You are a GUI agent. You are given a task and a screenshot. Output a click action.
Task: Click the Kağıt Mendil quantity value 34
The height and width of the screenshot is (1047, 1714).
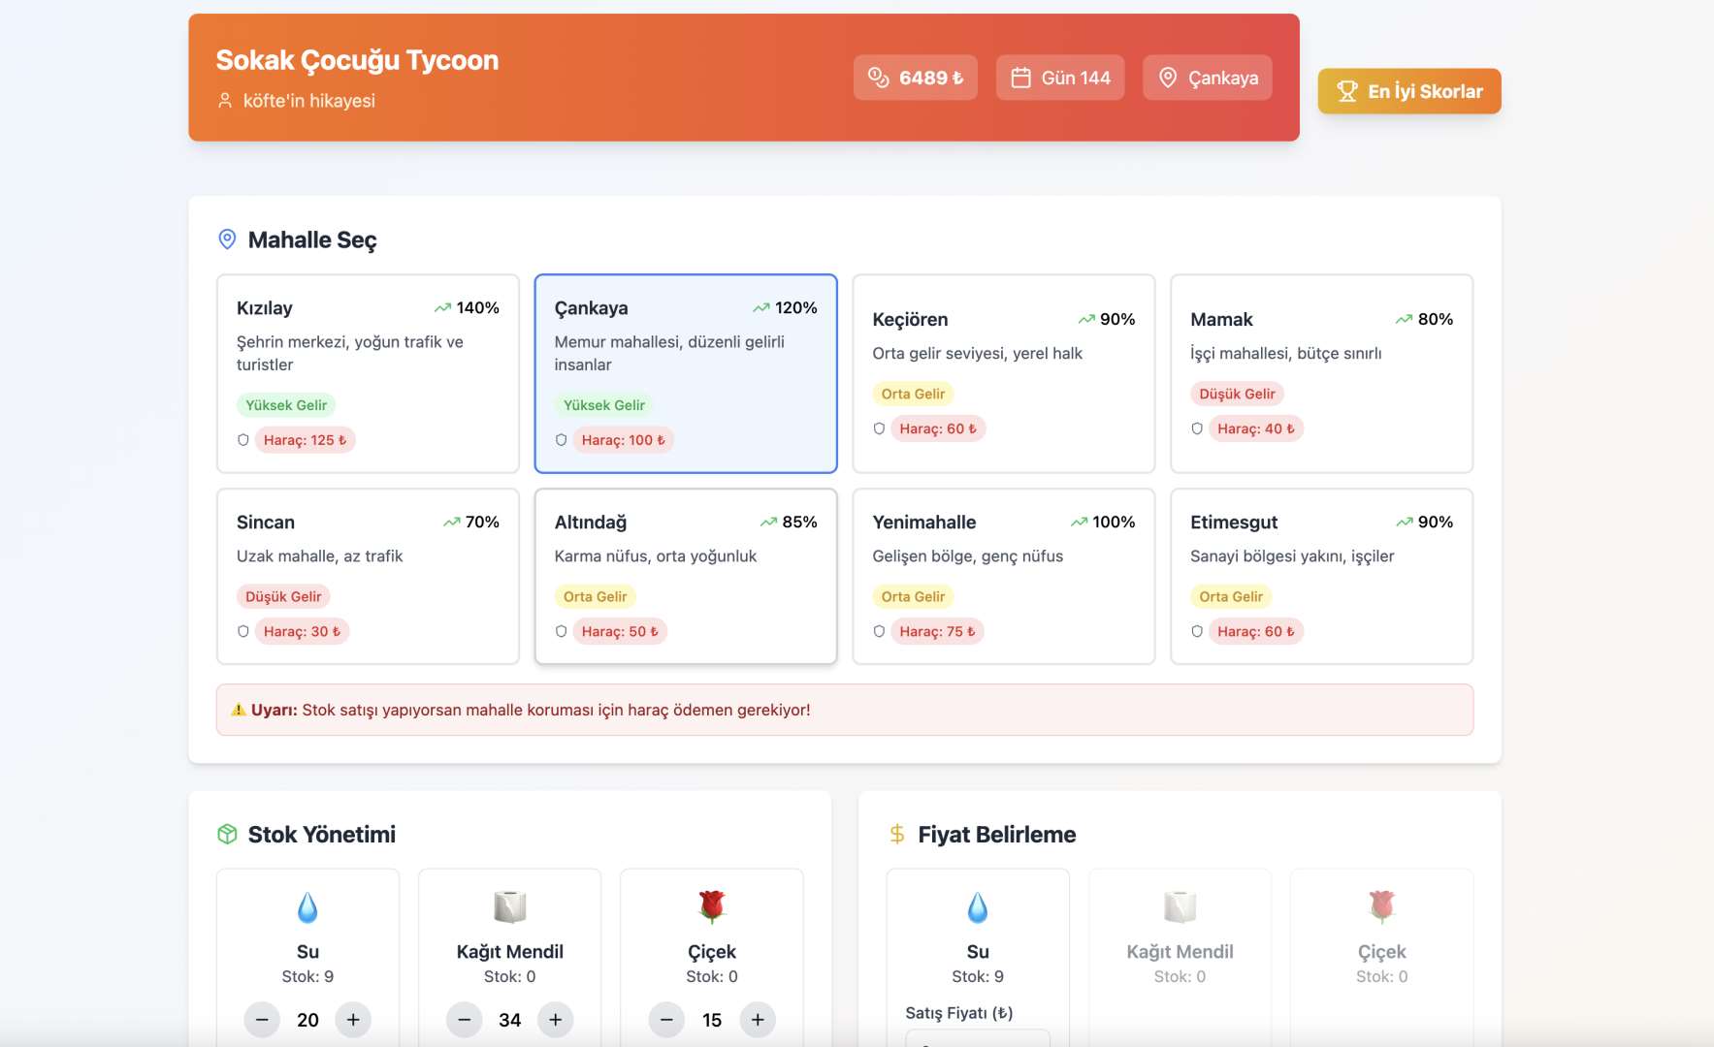(510, 1020)
